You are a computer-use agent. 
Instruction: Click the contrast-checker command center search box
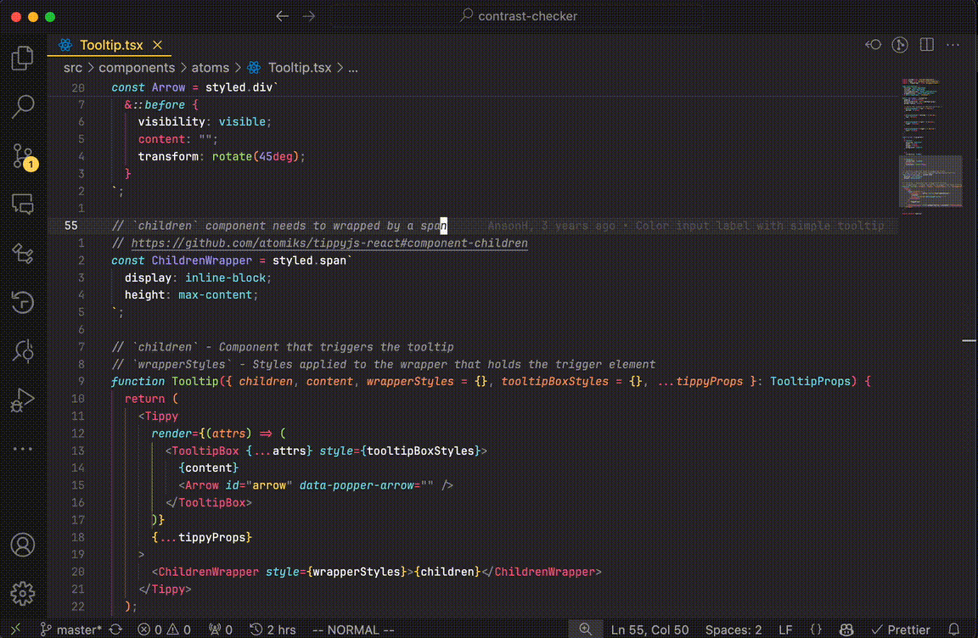[x=519, y=16]
